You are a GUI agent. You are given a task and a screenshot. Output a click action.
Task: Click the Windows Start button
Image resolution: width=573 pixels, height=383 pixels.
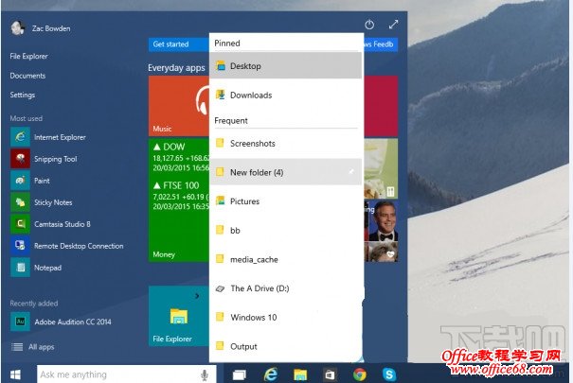(x=15, y=374)
